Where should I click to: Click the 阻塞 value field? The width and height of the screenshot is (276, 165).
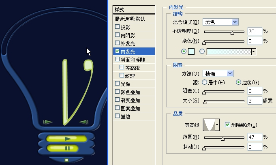pyautogui.click(x=255, y=91)
